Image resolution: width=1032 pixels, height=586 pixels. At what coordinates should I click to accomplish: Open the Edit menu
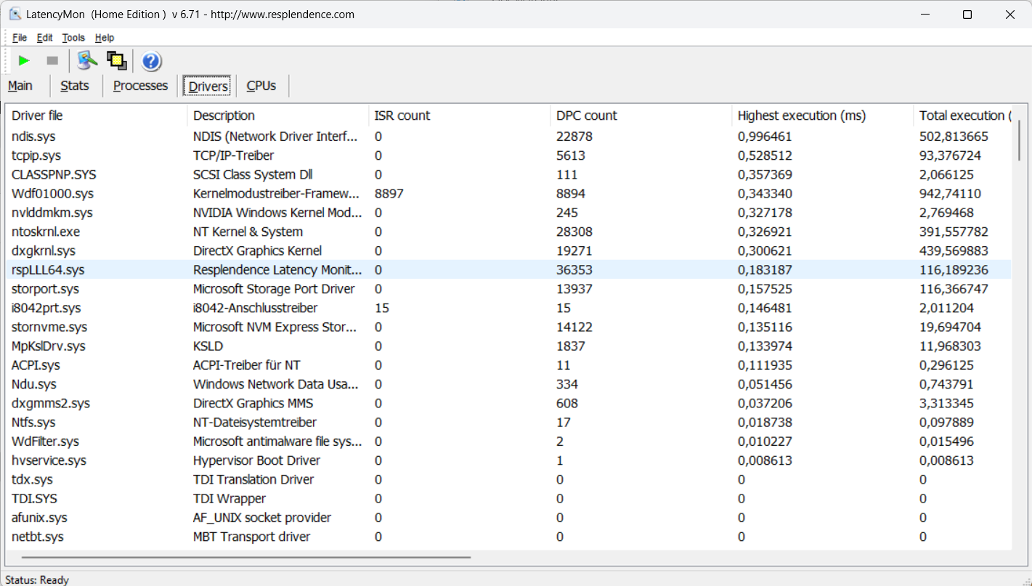tap(45, 38)
